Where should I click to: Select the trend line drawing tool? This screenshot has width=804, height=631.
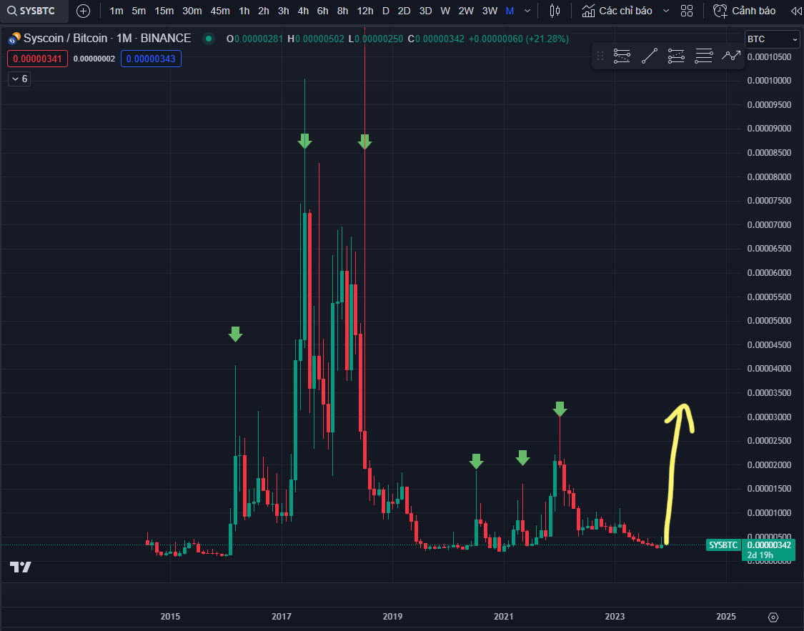click(649, 56)
